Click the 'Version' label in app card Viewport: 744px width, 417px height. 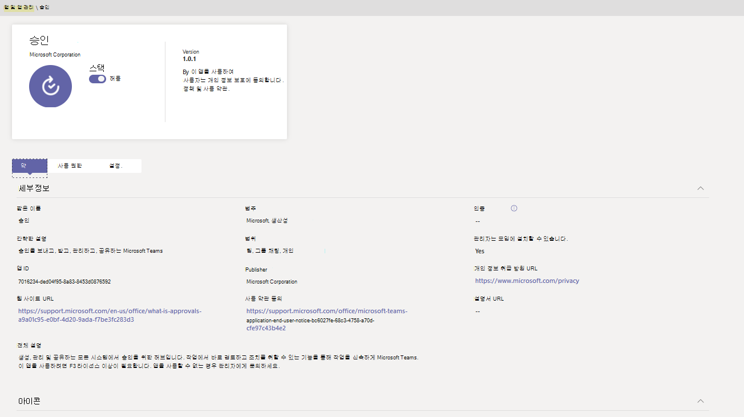coord(191,52)
